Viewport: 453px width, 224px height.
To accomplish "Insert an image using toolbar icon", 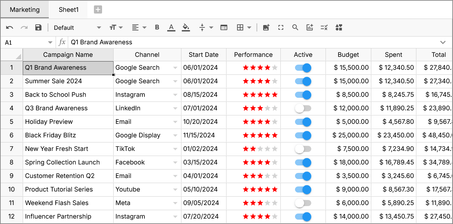I will point(266,28).
